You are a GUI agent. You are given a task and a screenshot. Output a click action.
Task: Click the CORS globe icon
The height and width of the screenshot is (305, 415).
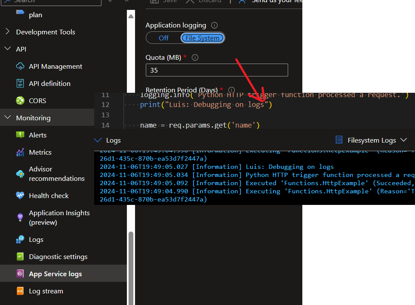pos(20,101)
